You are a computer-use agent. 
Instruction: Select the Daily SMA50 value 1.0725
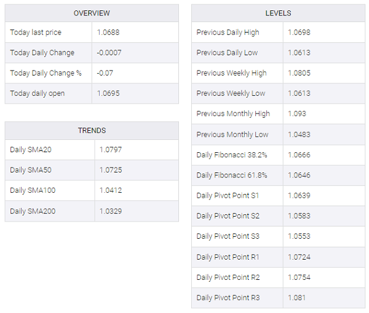tap(111, 170)
